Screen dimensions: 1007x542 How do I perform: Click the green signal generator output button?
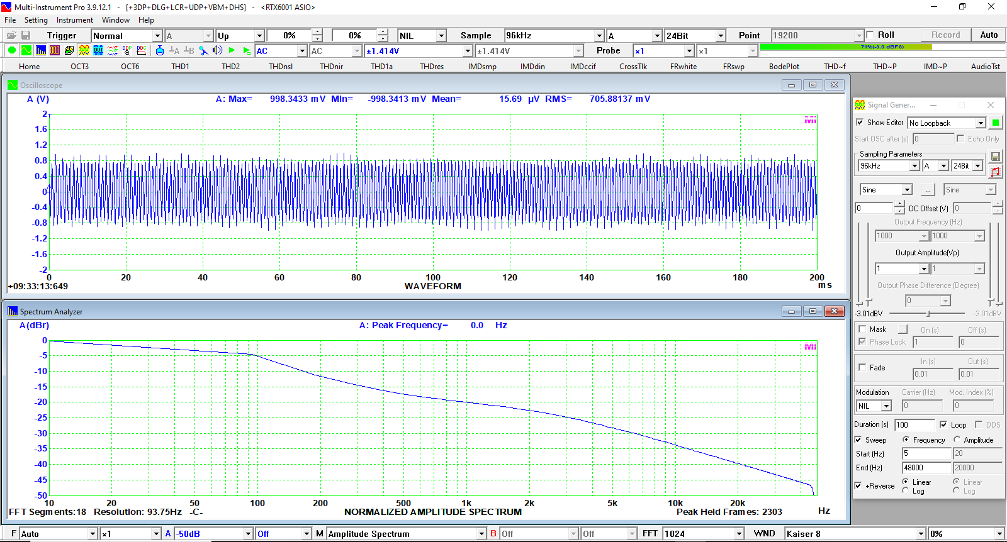(996, 123)
